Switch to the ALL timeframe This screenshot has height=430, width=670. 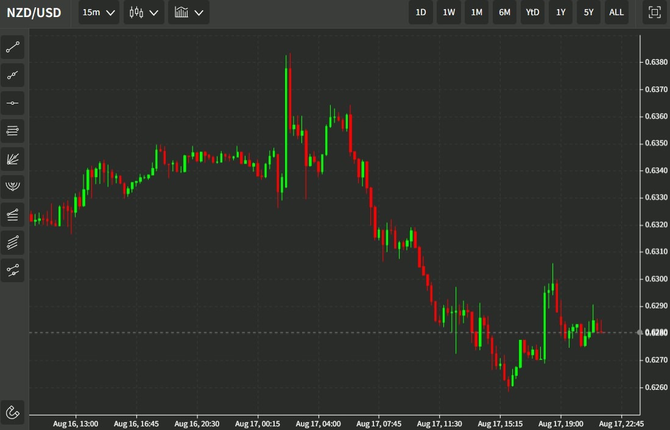click(616, 12)
